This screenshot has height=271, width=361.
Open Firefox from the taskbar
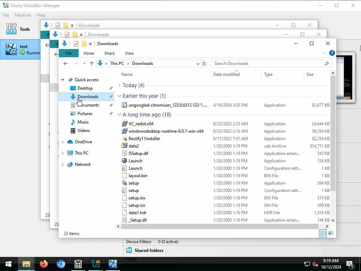[43, 264]
